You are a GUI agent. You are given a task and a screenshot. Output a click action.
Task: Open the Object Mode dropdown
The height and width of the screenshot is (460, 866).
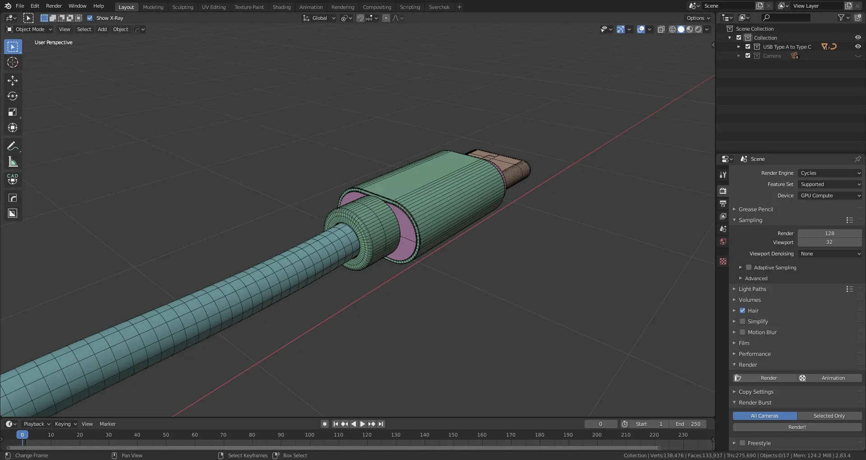[x=29, y=29]
